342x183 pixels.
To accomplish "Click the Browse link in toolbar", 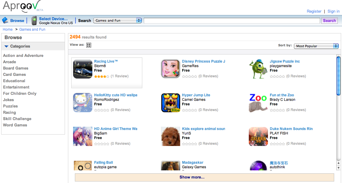I will coord(17,20).
